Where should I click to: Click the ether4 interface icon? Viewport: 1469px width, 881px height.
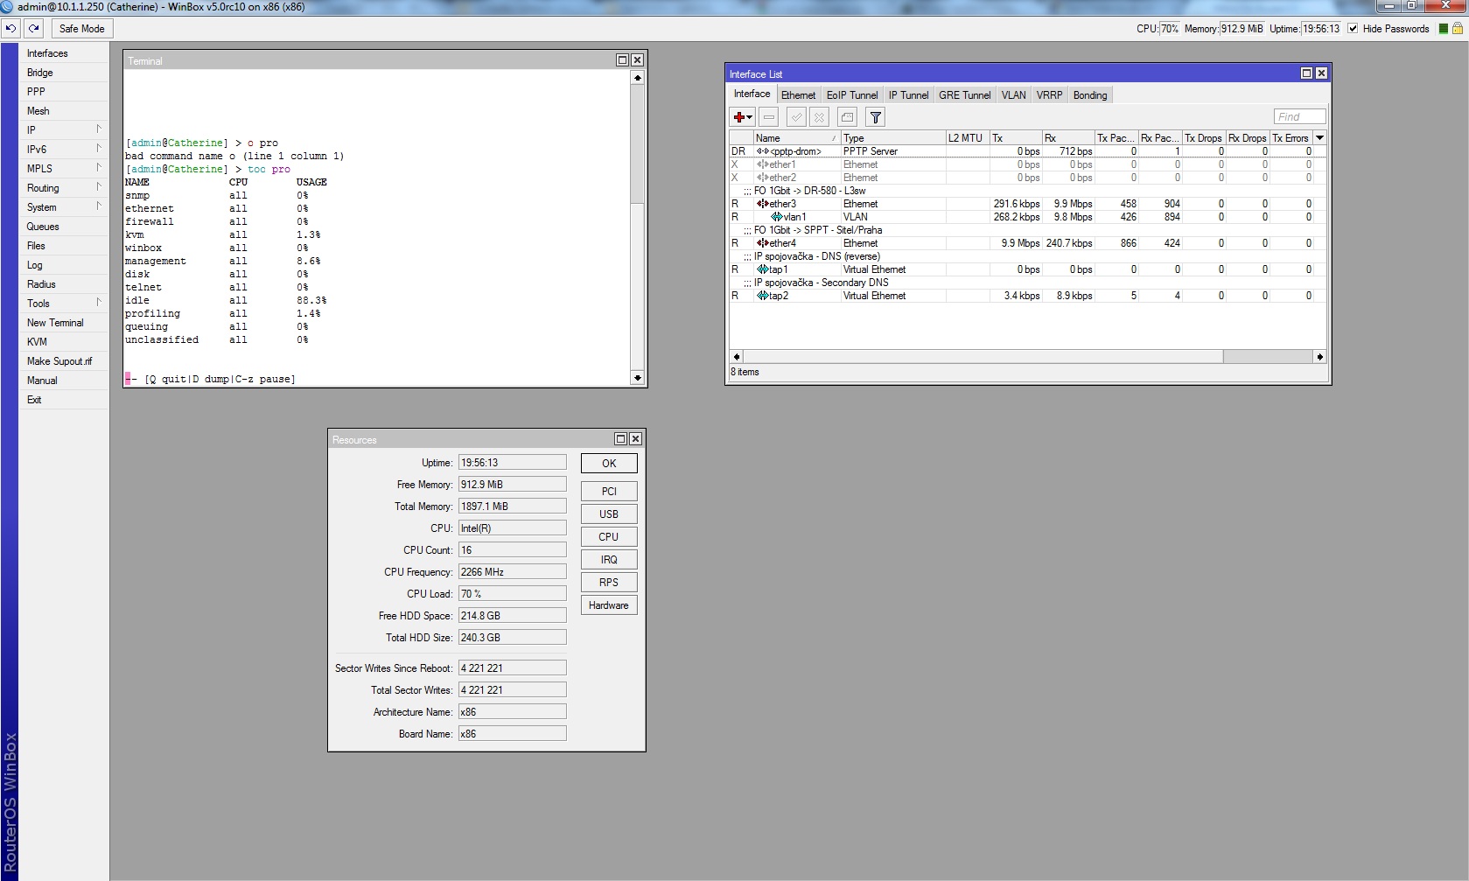[x=763, y=243]
